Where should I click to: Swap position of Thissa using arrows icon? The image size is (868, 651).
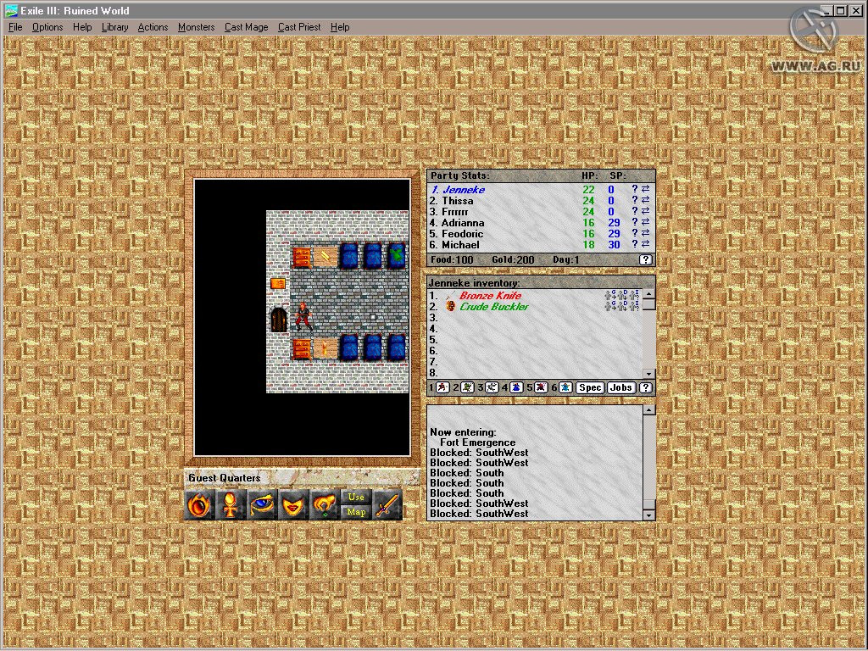tap(645, 200)
